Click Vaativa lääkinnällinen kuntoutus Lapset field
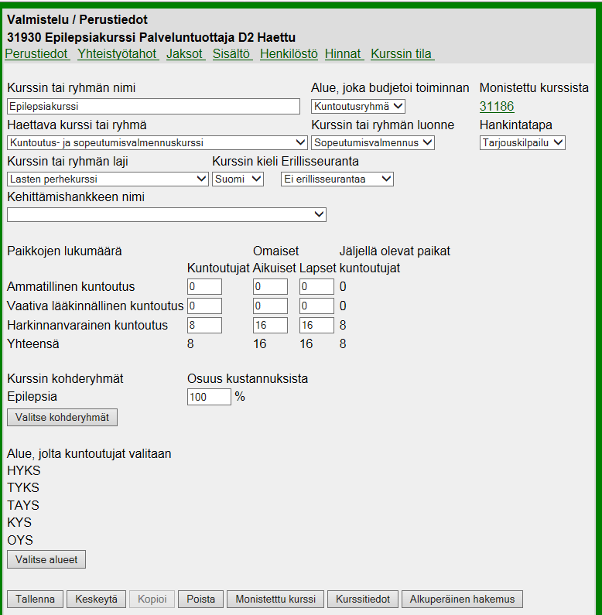The width and height of the screenshot is (602, 615). click(x=316, y=306)
